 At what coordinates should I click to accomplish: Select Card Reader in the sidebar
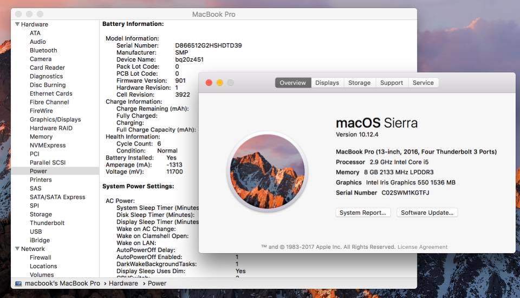click(x=48, y=68)
